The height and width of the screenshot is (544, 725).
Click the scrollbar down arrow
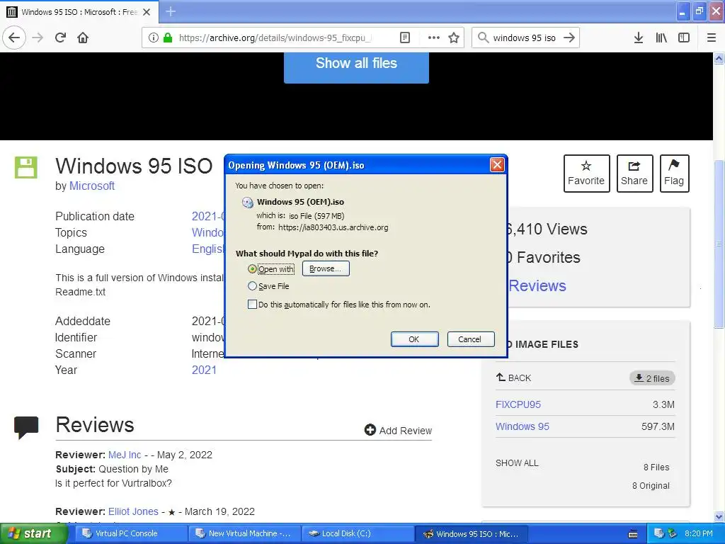pyautogui.click(x=719, y=516)
